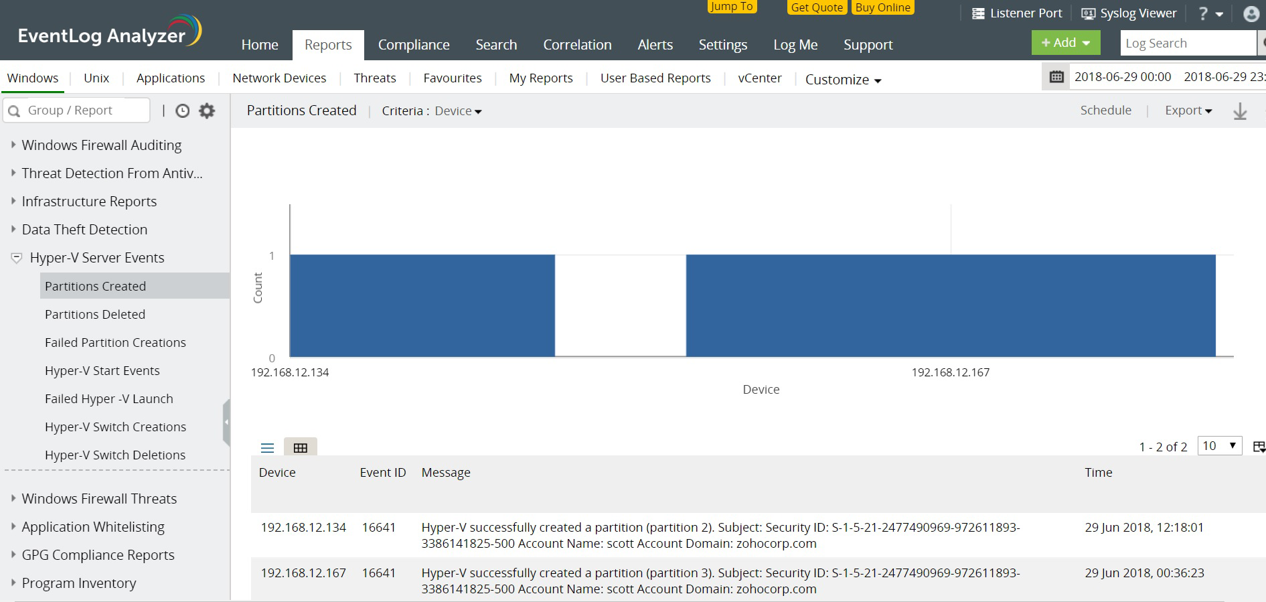Sort table by Event ID column
This screenshot has width=1266, height=602.
(383, 472)
